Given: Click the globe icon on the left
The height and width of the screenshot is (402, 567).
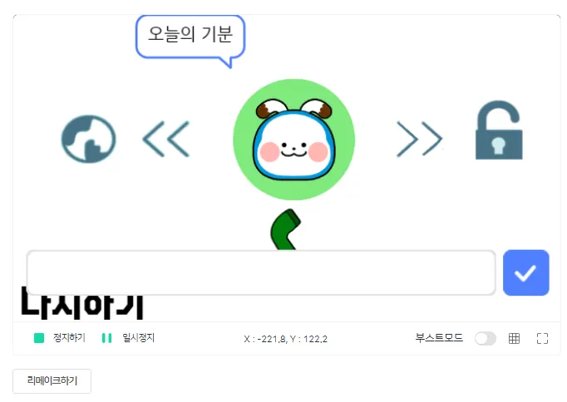Looking at the screenshot, I should click(88, 139).
